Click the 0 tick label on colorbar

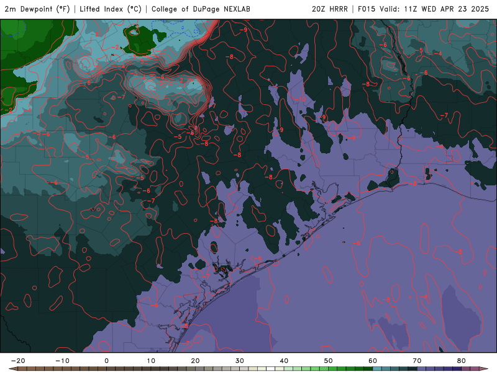tap(106, 361)
